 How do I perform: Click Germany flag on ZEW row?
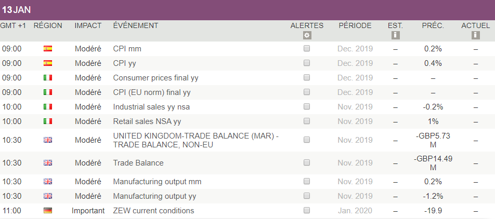pyautogui.click(x=47, y=211)
